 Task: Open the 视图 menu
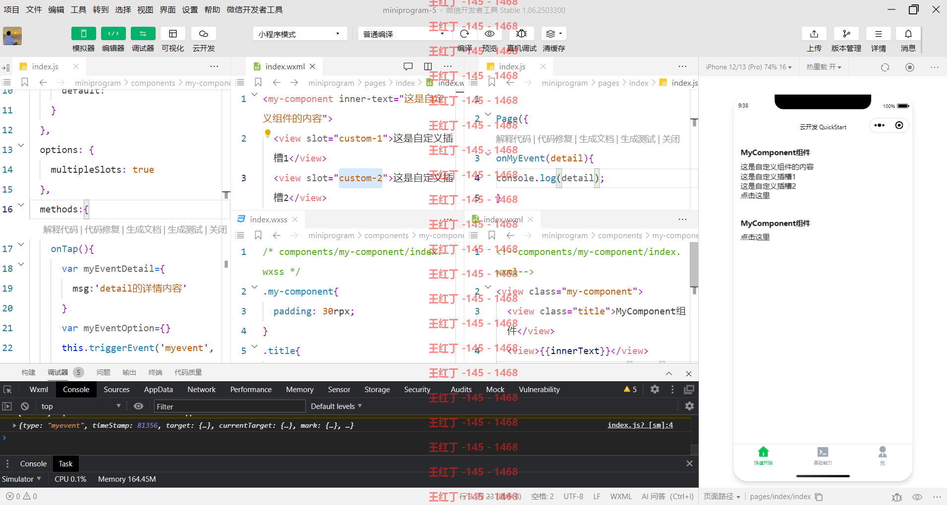click(x=145, y=9)
